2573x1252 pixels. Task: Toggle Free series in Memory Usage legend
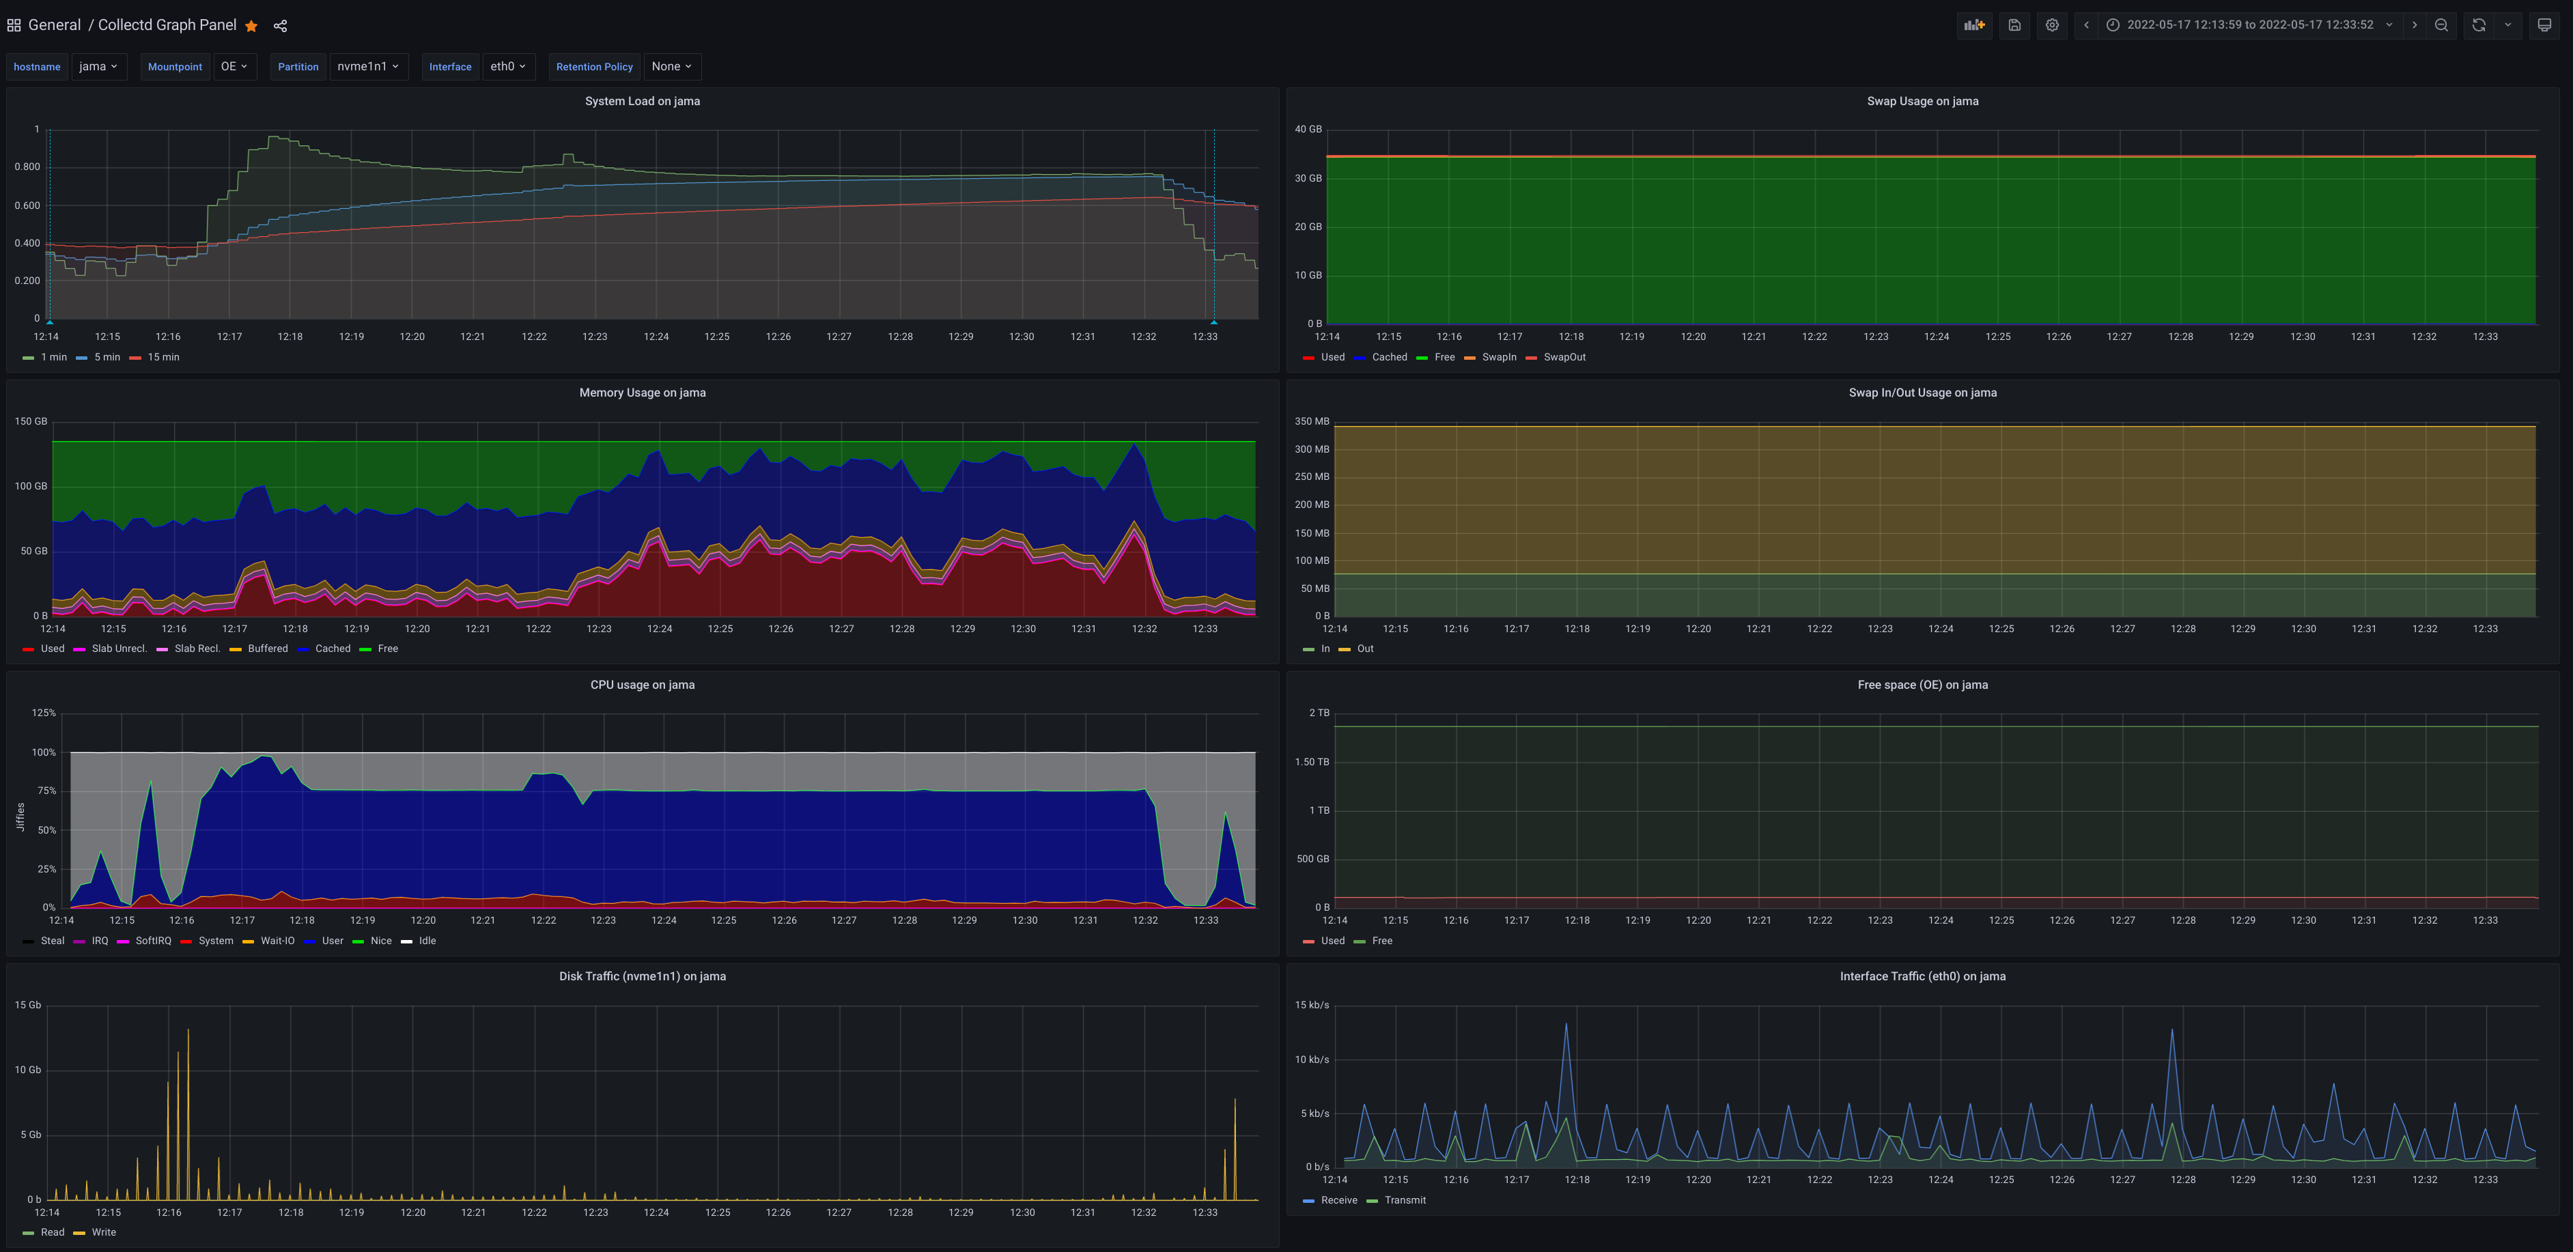click(388, 649)
